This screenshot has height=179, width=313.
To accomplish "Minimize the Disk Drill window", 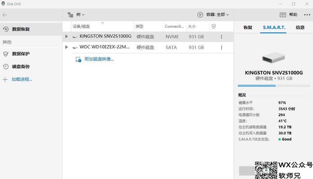I will tap(280, 4).
